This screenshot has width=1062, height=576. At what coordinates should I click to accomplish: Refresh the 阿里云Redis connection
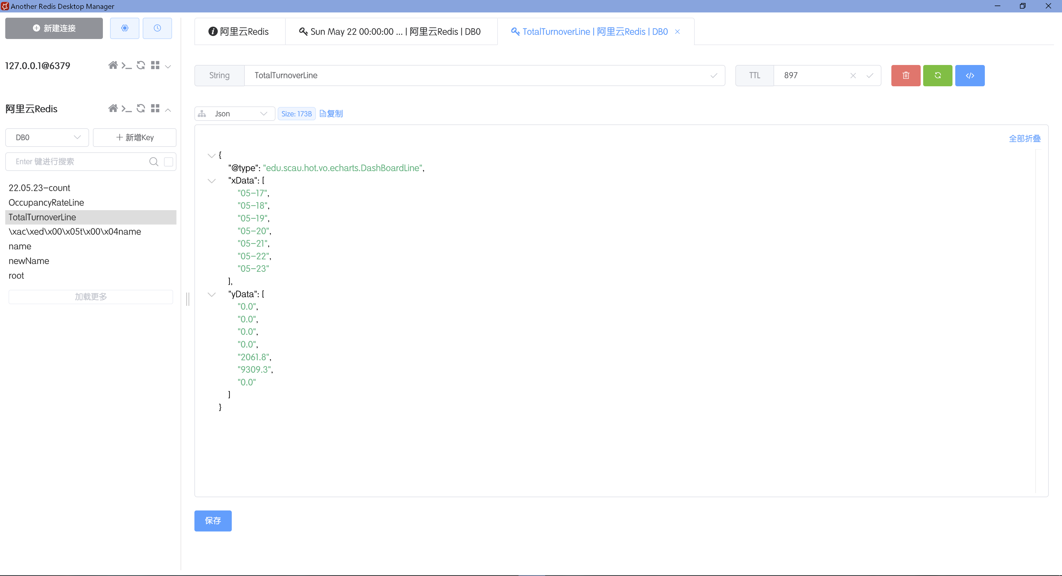140,108
